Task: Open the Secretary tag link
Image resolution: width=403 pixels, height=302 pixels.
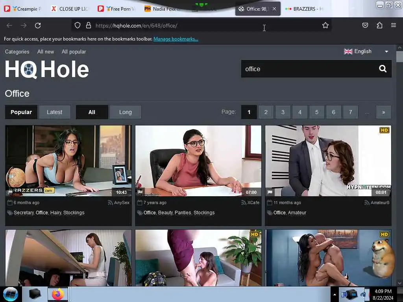Action: tap(23, 213)
